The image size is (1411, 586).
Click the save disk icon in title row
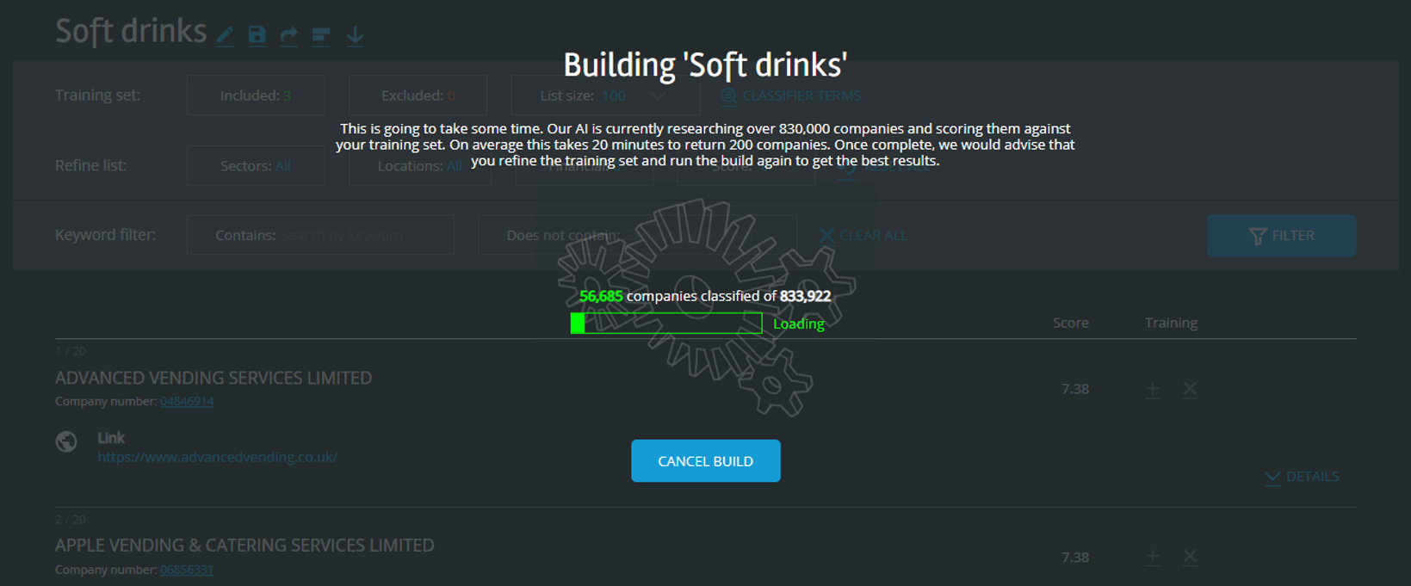[257, 35]
